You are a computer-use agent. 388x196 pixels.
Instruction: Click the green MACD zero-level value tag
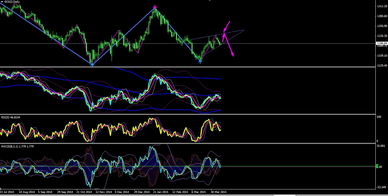tap(378, 166)
